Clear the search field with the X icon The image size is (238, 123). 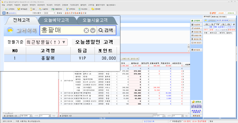point(86,30)
